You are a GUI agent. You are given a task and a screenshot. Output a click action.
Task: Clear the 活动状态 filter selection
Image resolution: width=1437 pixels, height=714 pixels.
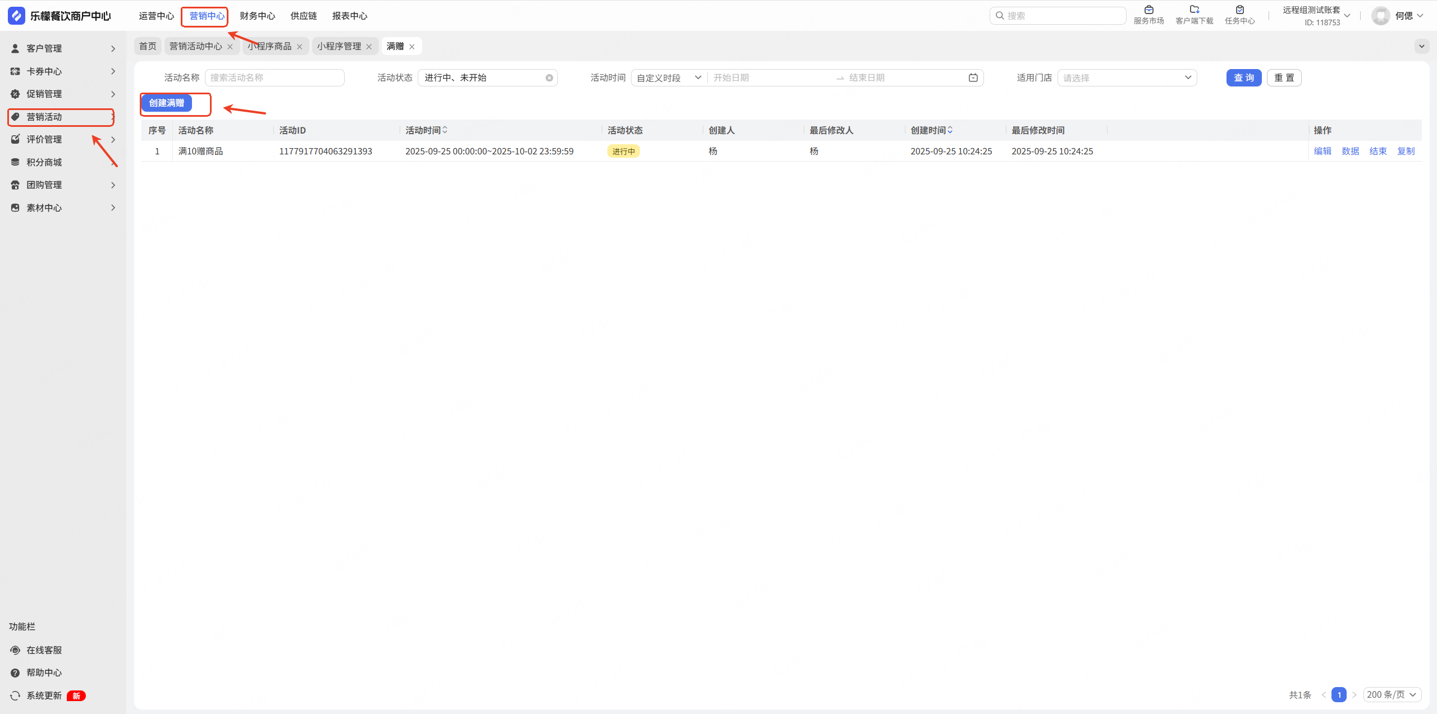coord(549,78)
